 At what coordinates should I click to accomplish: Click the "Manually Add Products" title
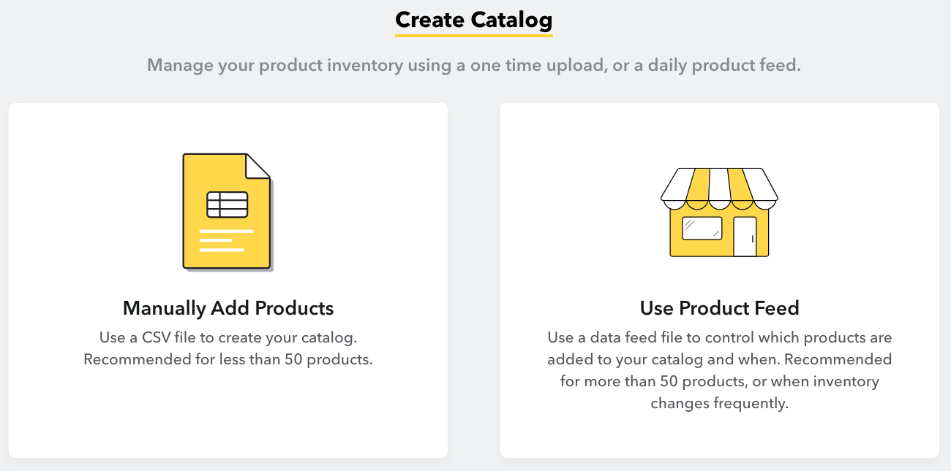click(228, 308)
